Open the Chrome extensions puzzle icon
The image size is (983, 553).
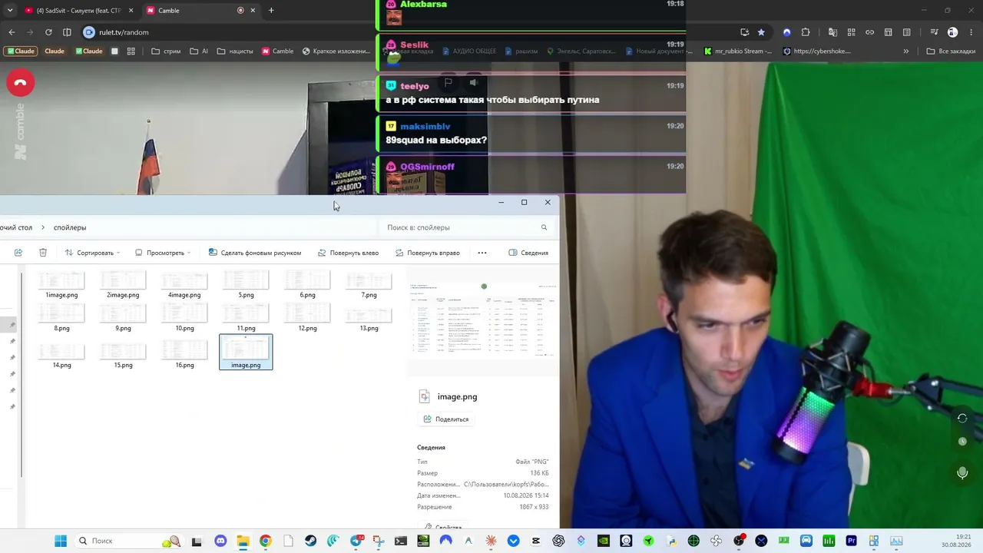(x=806, y=32)
